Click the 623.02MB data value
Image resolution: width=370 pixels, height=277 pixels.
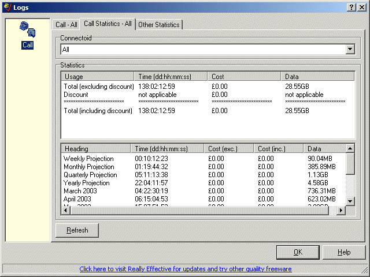tap(321, 199)
